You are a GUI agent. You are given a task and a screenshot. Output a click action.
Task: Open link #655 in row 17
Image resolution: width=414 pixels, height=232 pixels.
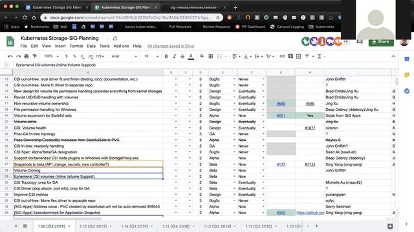coord(281,103)
